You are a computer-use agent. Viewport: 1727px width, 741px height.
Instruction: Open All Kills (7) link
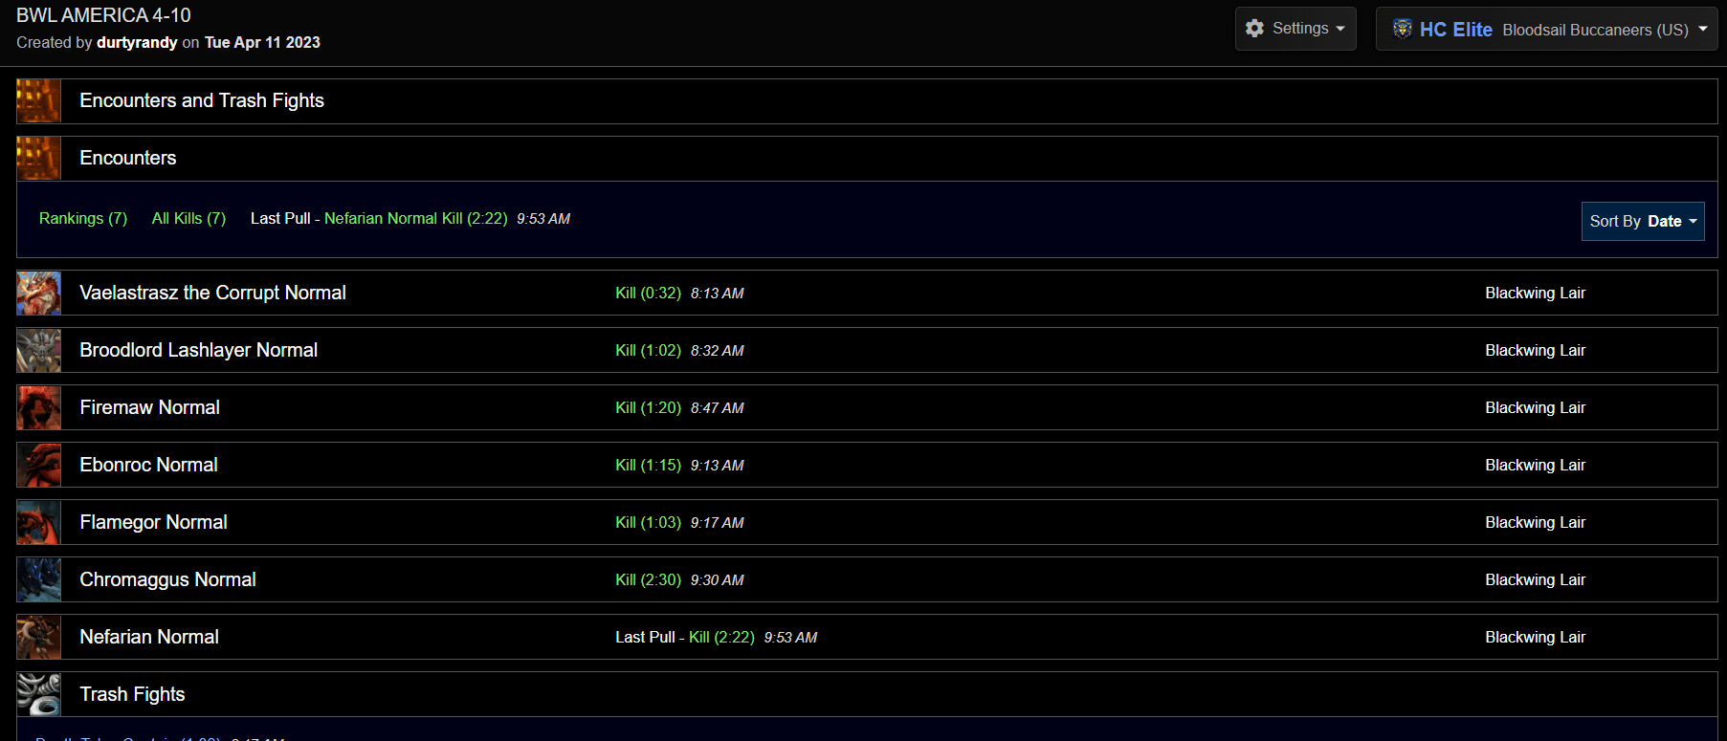click(x=188, y=218)
